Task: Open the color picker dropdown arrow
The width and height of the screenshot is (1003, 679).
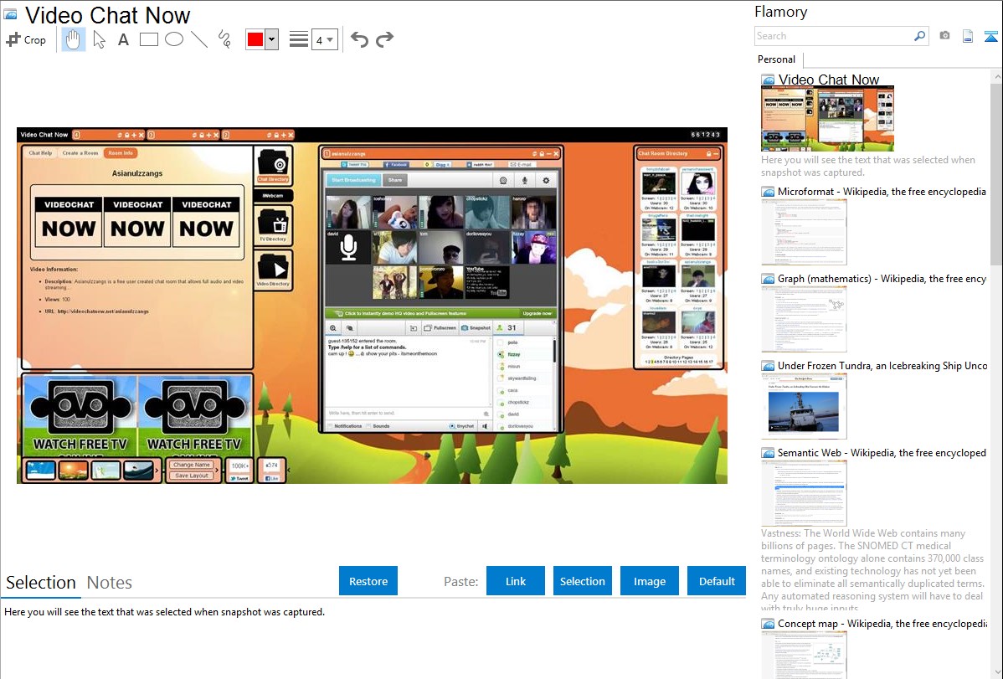Action: (271, 39)
